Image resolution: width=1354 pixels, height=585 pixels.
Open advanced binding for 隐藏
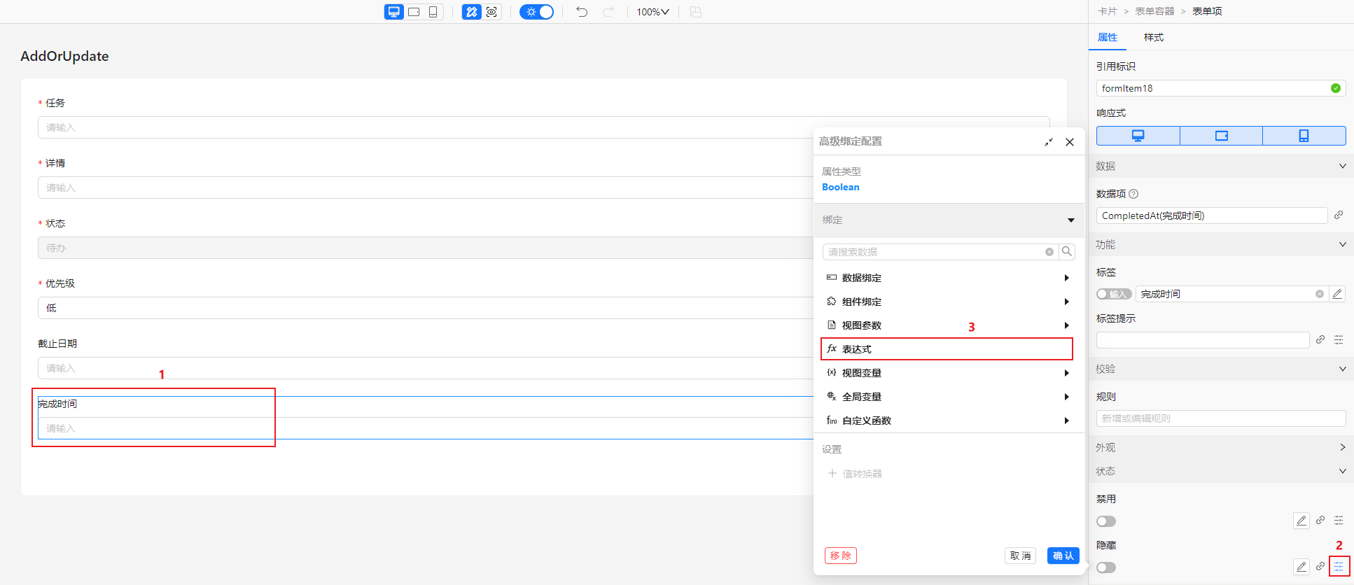coord(1339,566)
